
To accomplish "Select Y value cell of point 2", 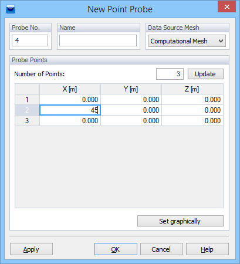I will [131, 110].
